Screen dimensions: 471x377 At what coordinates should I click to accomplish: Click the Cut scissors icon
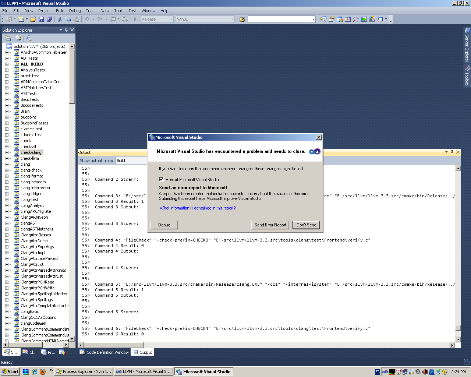[x=60, y=19]
